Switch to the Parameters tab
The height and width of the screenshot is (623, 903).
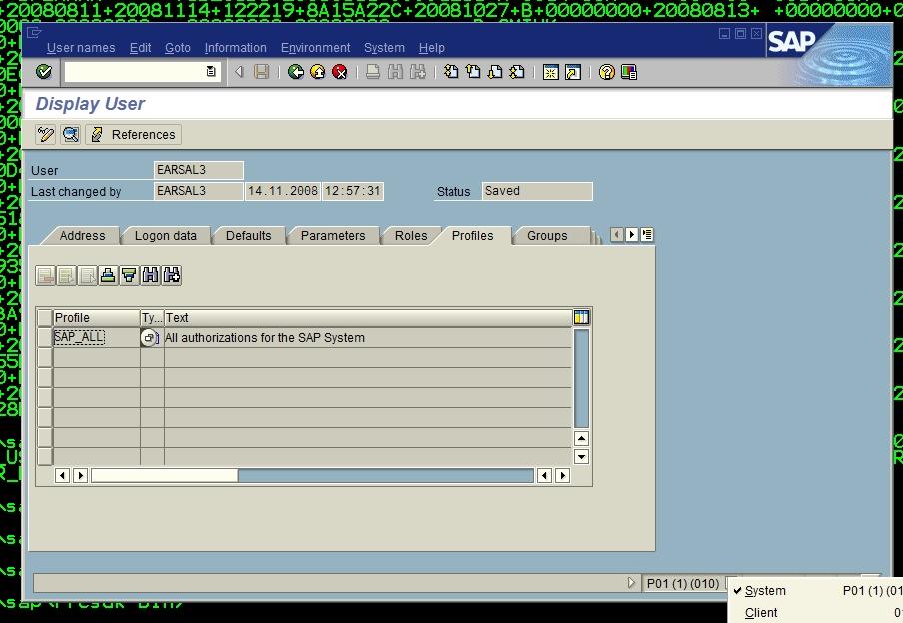333,235
